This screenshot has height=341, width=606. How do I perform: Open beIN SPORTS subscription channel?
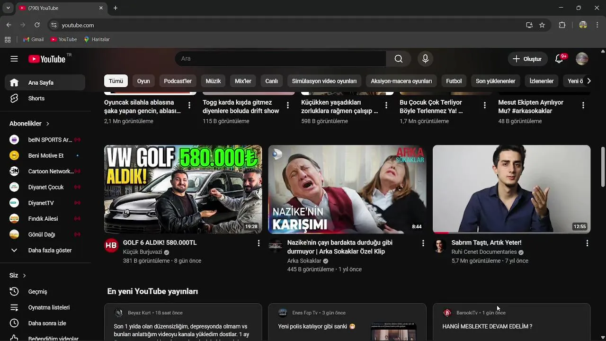pyautogui.click(x=45, y=140)
